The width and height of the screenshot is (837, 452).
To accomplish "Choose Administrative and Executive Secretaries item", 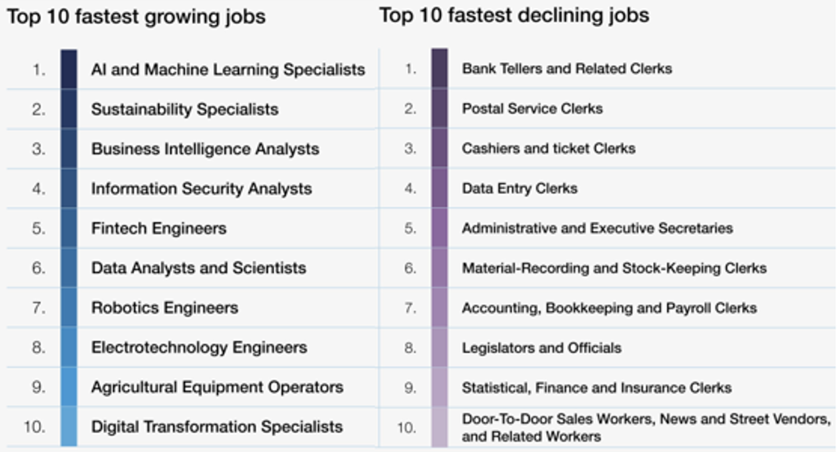I will pos(597,228).
